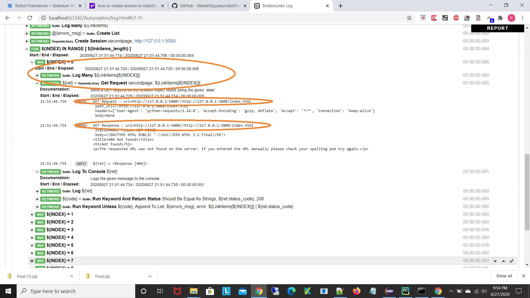Click the chain link icon far right row 7
The height and width of the screenshot is (298, 530).
coord(512,261)
